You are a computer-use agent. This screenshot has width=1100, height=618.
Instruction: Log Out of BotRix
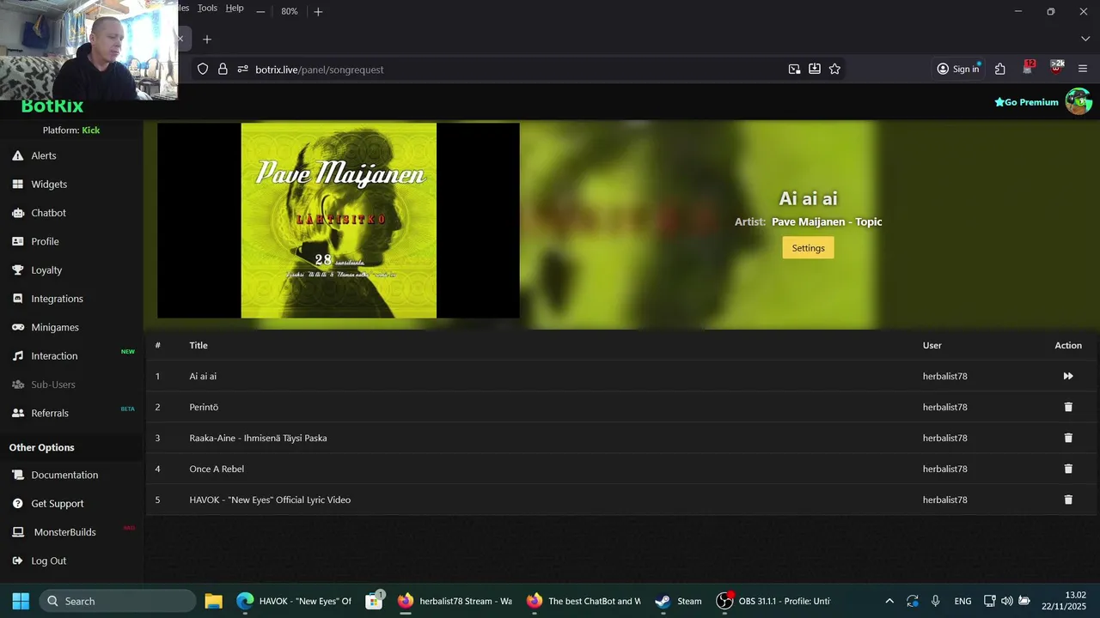click(x=48, y=560)
